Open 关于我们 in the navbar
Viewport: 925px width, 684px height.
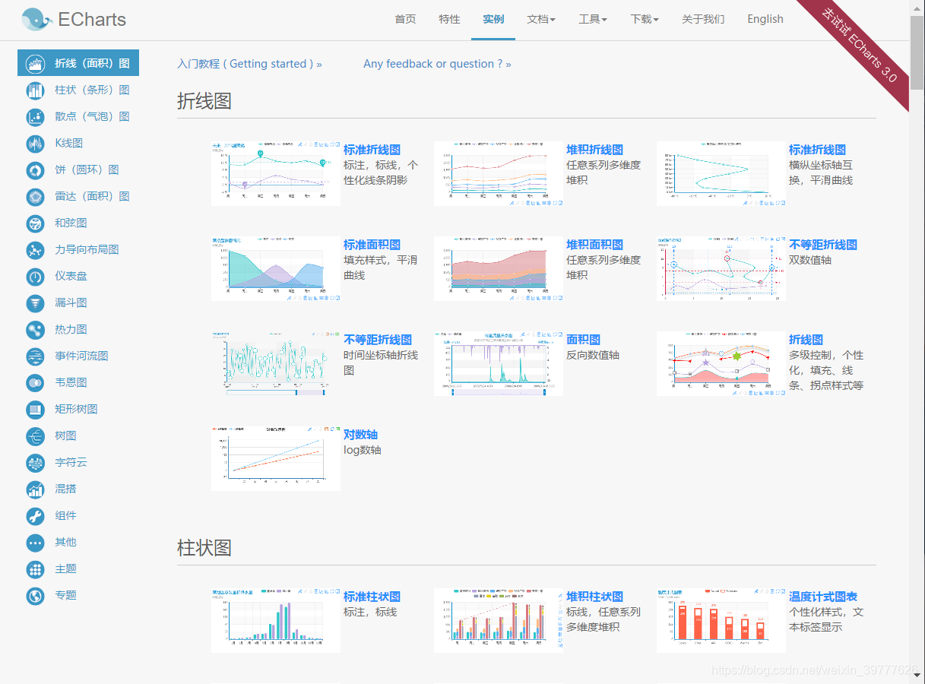click(703, 19)
